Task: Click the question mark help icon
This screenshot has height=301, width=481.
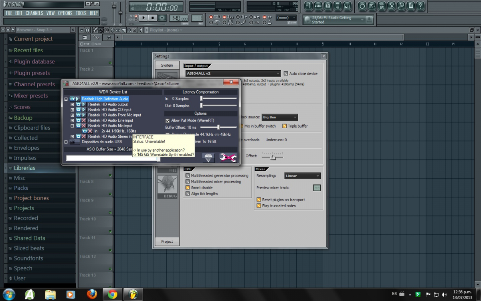Action: tap(420, 6)
